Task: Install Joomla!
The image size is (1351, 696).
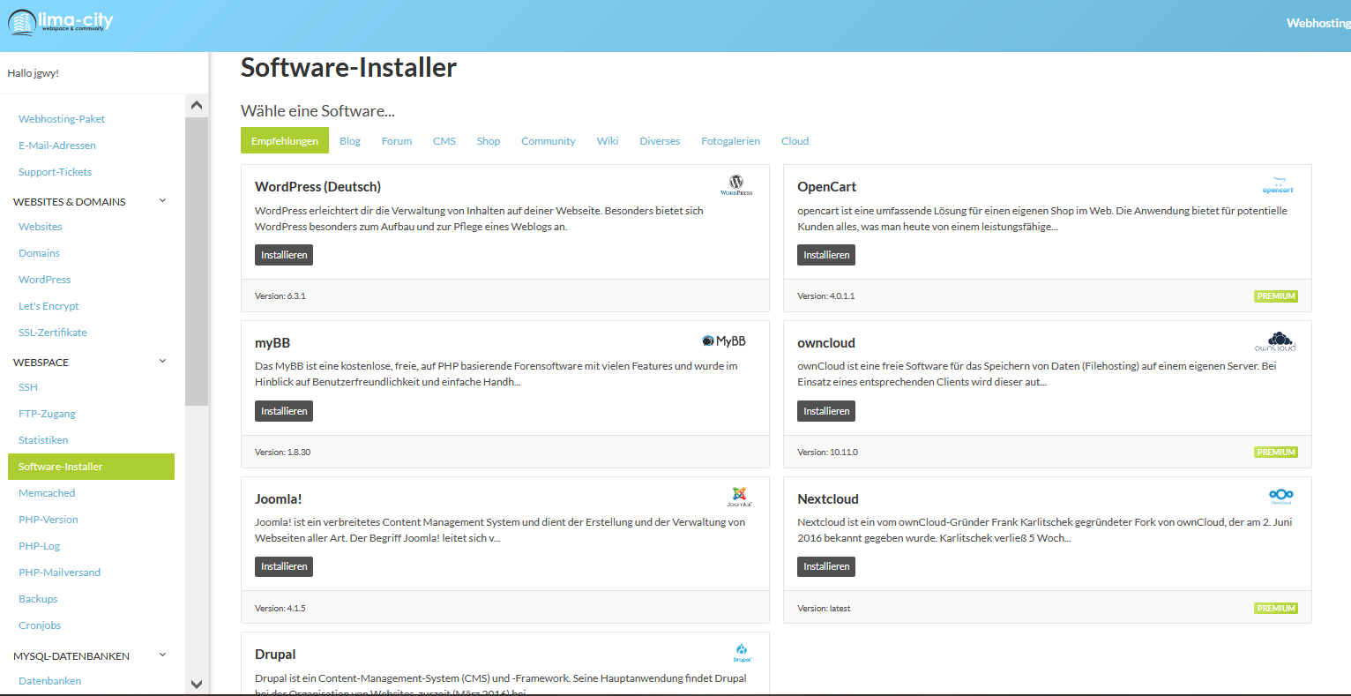Action: click(x=284, y=566)
